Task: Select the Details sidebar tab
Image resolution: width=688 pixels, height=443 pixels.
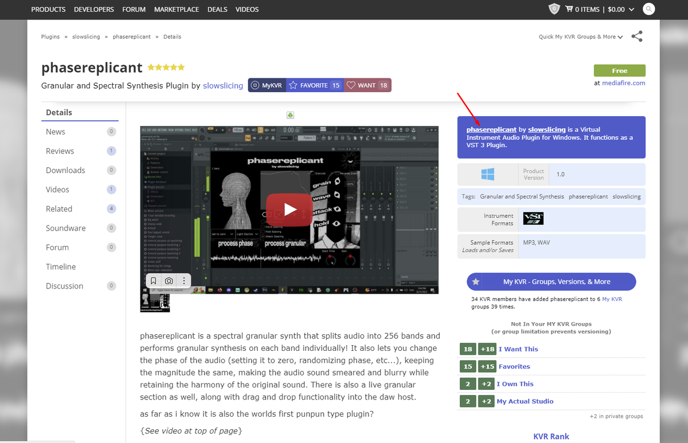Action: [x=80, y=112]
